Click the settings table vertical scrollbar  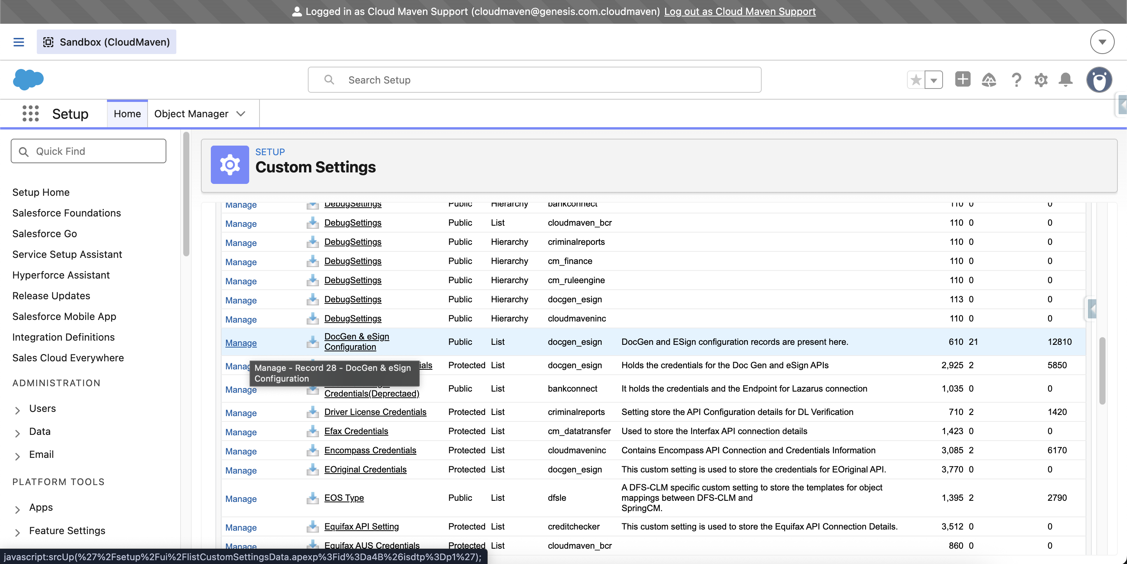(1102, 371)
